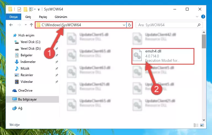Image resolution: width=212 pixels, height=135 pixels.
Task: Select OneDrive in navigation pane
Action: tap(25, 91)
